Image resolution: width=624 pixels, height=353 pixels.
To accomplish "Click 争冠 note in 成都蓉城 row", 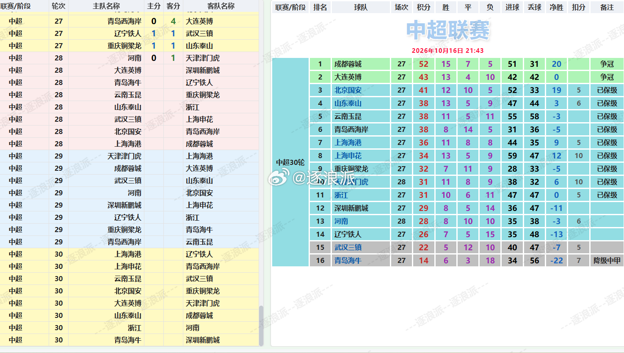I will [x=607, y=64].
